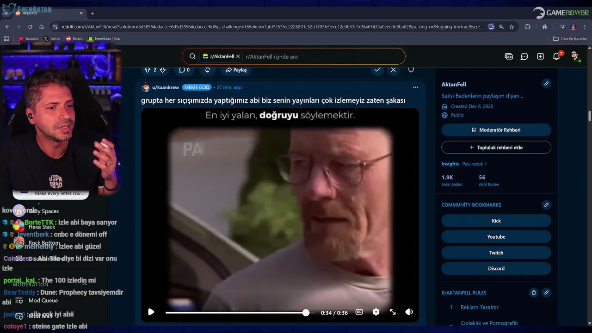
Task: Enter fullscreen on the video
Action: pos(393,312)
